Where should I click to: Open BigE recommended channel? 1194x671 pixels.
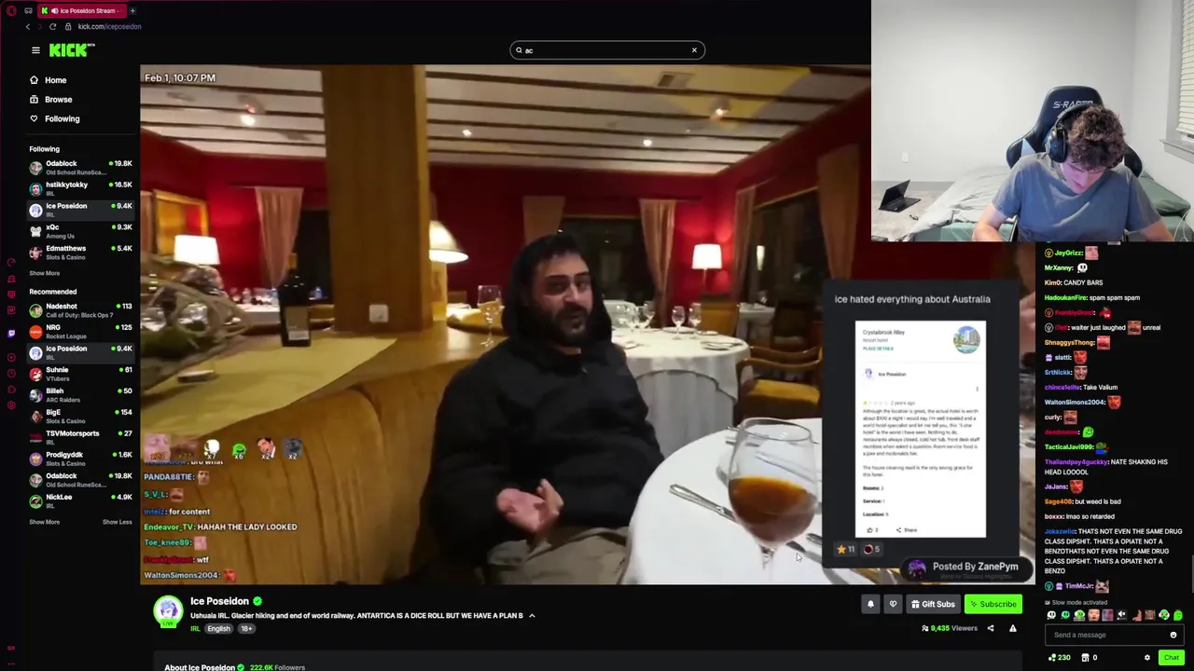[80, 417]
